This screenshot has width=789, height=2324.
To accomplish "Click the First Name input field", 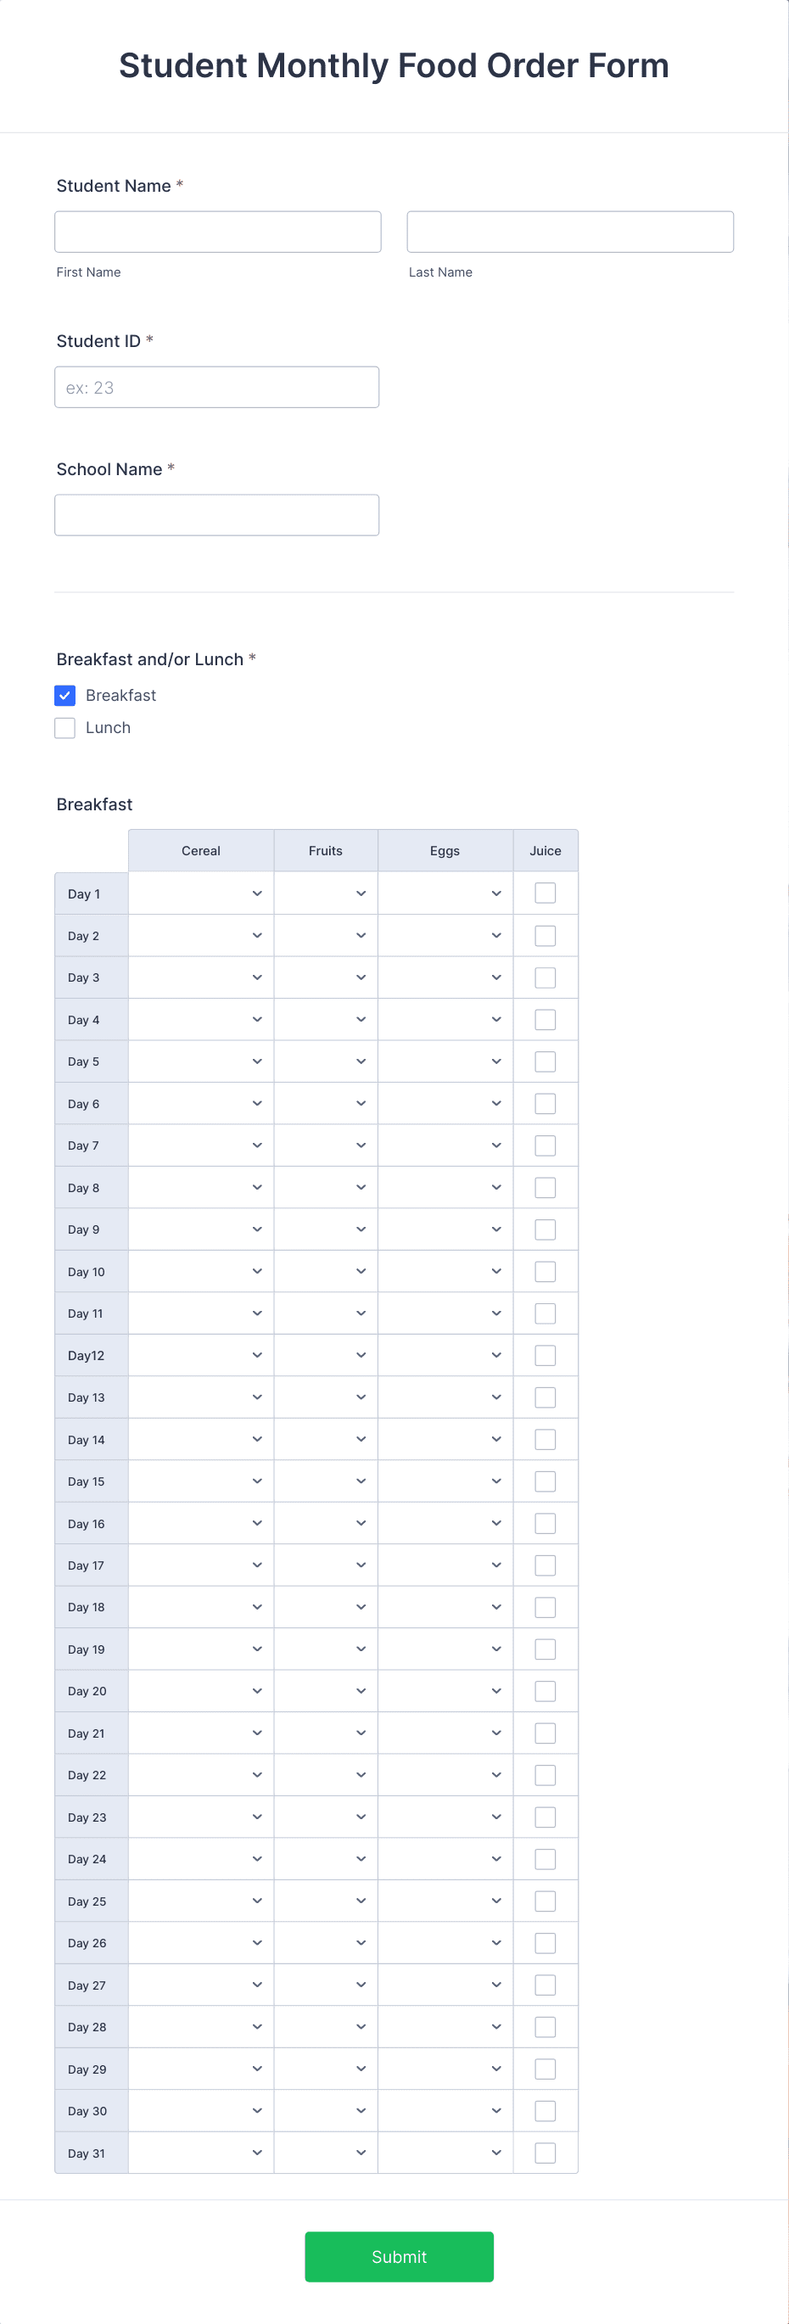I will tap(217, 231).
